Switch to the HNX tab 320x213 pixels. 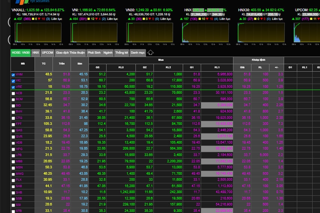point(36,53)
